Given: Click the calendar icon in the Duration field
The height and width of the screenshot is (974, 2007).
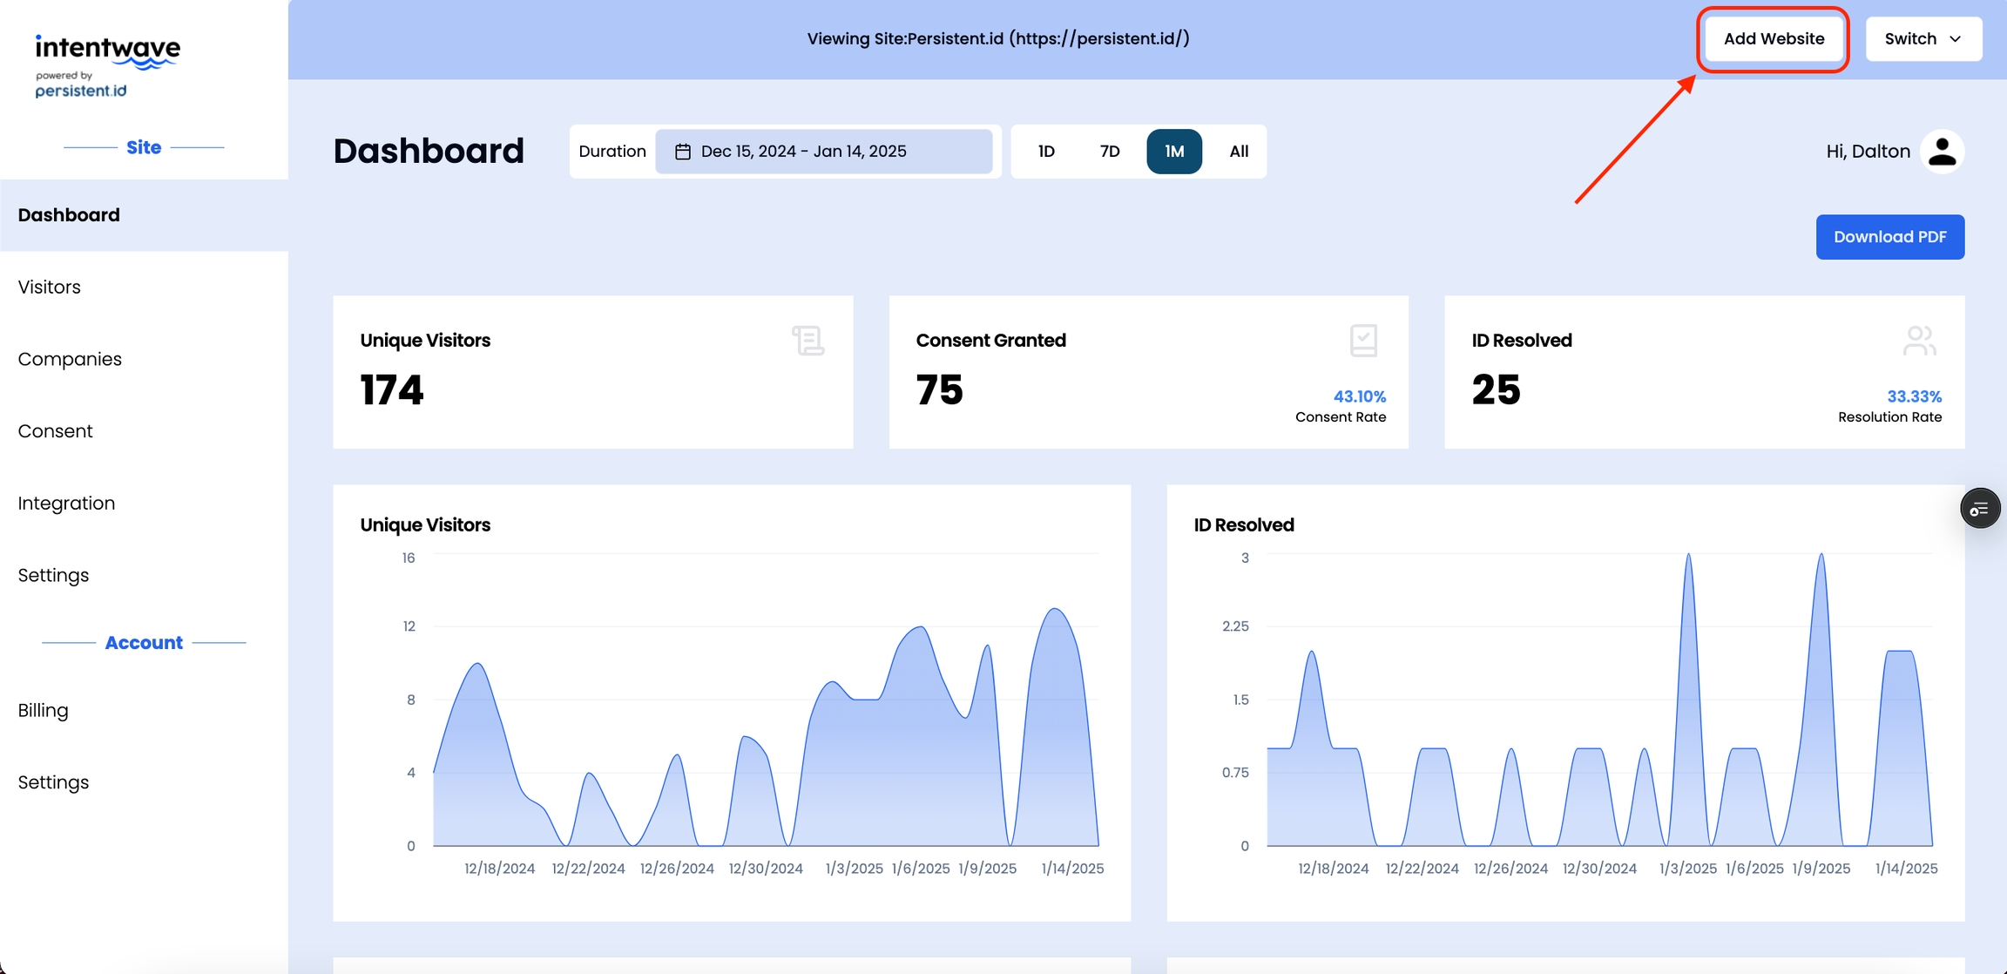Looking at the screenshot, I should [683, 152].
